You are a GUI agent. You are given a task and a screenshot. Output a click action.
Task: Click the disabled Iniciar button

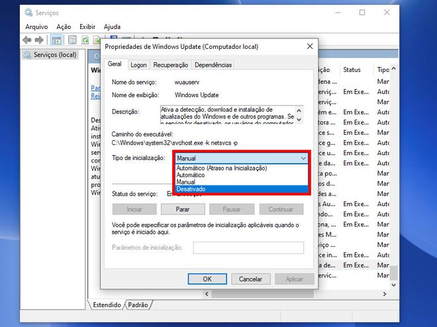point(134,209)
